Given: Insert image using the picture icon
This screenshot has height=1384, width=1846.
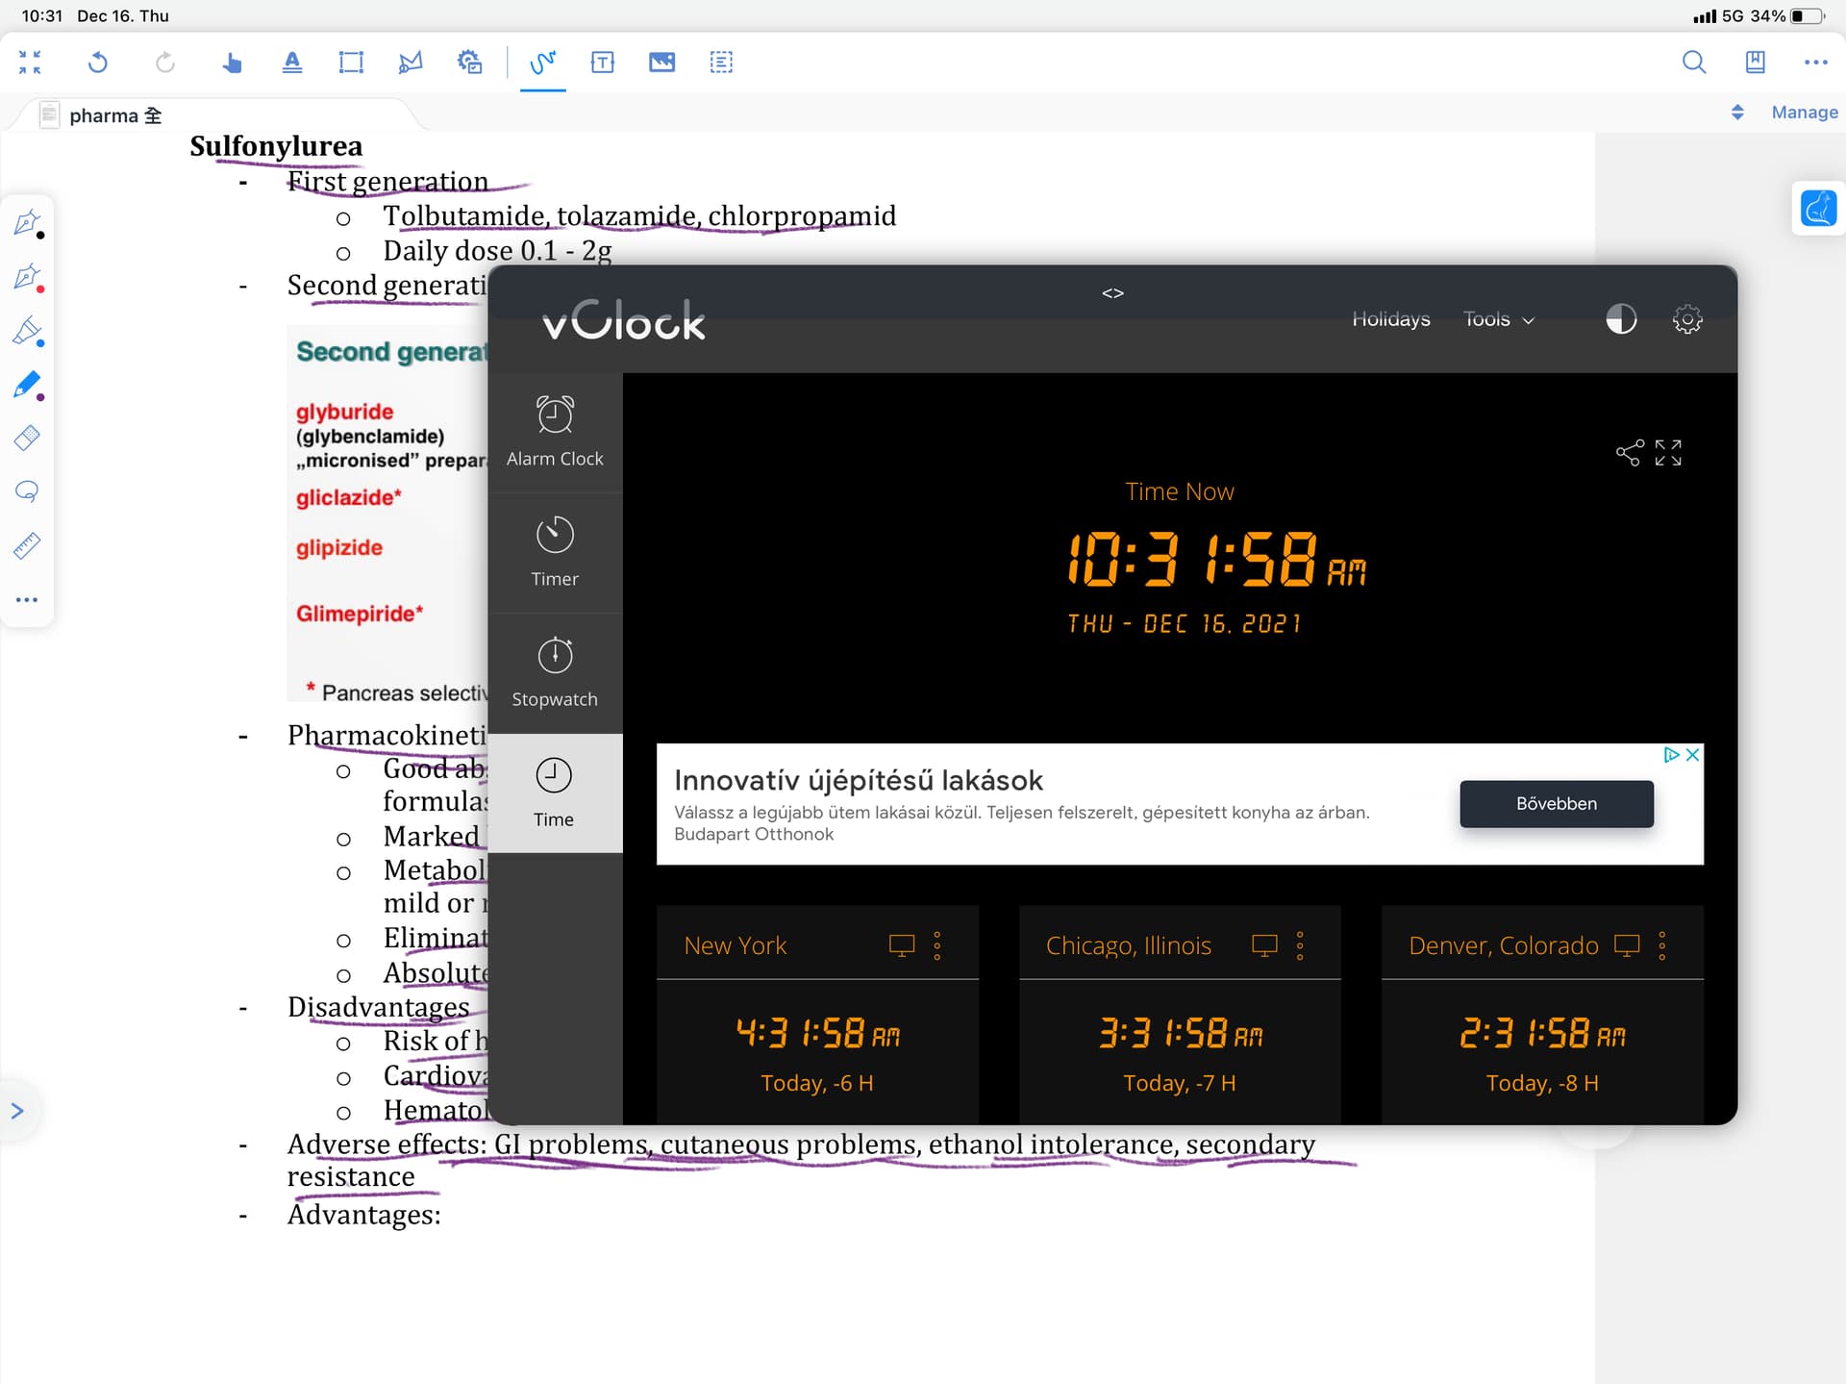Looking at the screenshot, I should [x=662, y=63].
